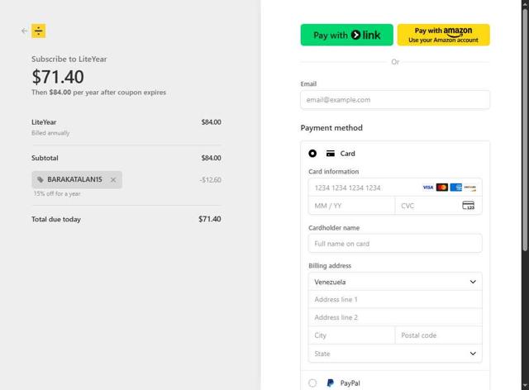The image size is (529, 390).
Task: Click the Address line 1 field
Action: pyautogui.click(x=395, y=300)
